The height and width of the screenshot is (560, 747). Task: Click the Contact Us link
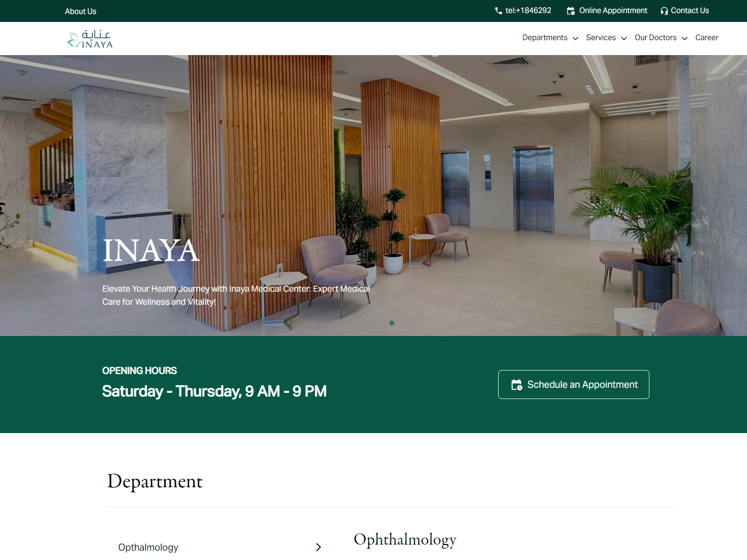click(x=690, y=10)
